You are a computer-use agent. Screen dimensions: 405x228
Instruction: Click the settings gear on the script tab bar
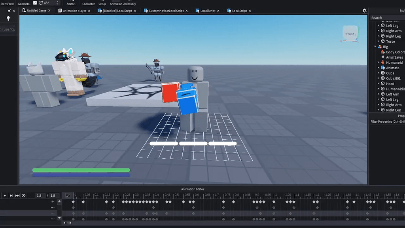tap(364, 11)
